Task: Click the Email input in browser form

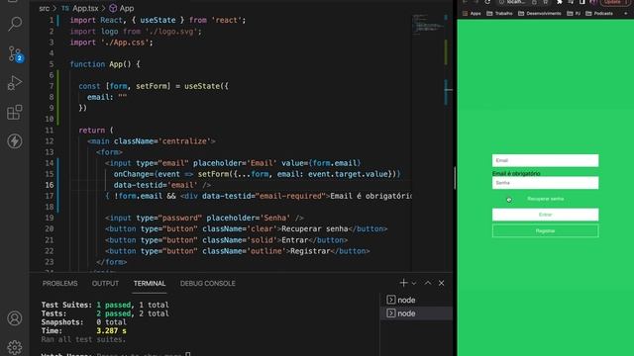Action: pyautogui.click(x=545, y=160)
